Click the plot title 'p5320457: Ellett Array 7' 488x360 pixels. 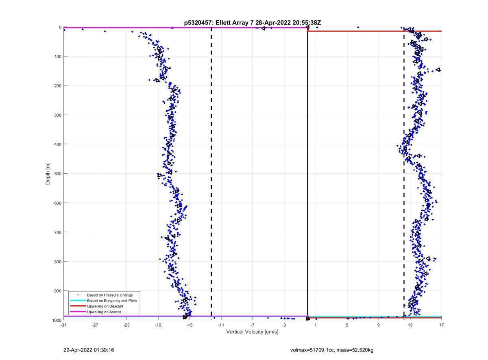(x=219, y=23)
